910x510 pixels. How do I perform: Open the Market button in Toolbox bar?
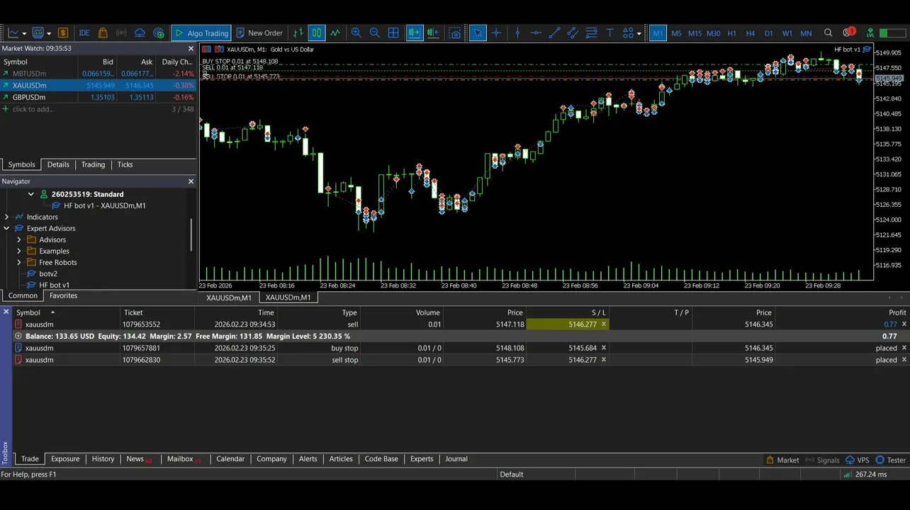[782, 460]
